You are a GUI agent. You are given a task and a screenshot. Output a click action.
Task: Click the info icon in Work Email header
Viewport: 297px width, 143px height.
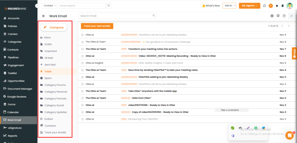272,16
